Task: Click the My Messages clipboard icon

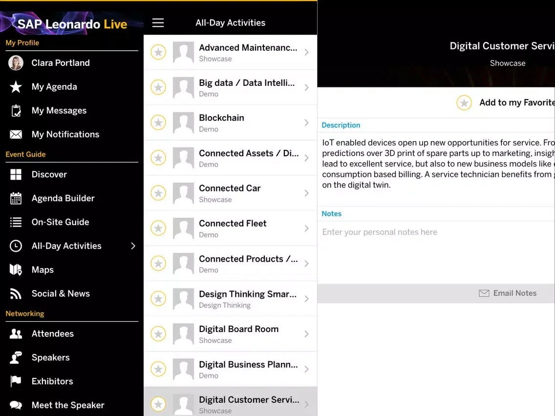Action: tap(16, 111)
